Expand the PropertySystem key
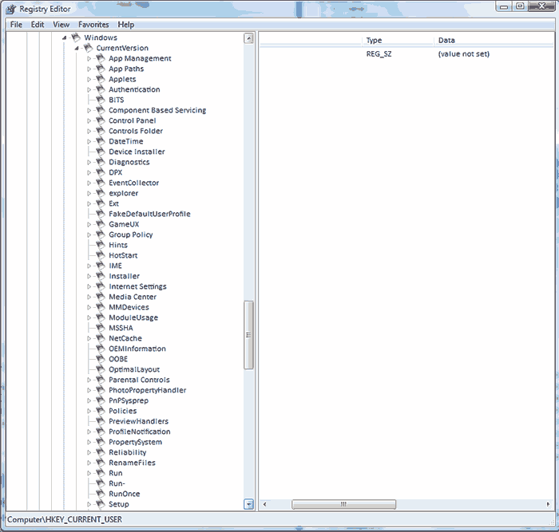The width and height of the screenshot is (559, 532). 89,442
